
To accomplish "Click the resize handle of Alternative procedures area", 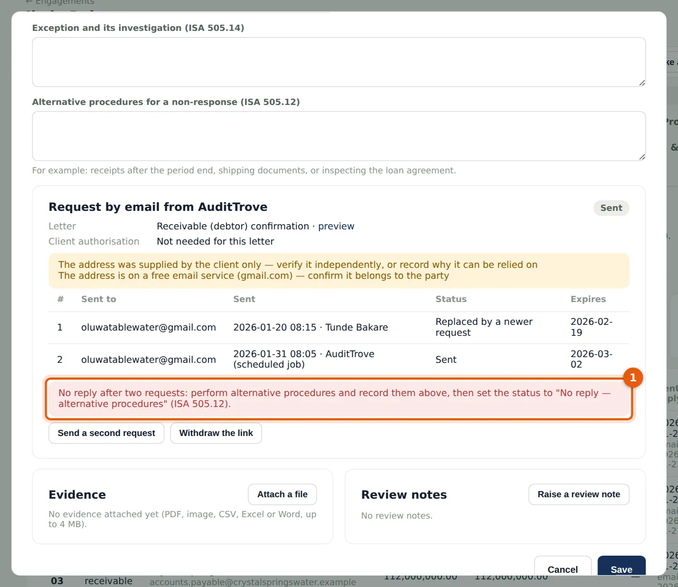I will [x=642, y=157].
